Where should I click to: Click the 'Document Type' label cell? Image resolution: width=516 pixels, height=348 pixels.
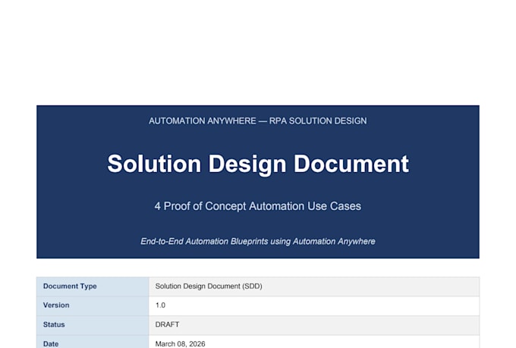pyautogui.click(x=93, y=287)
